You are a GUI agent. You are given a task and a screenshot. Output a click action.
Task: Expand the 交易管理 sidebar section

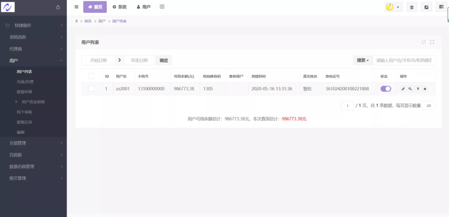(33, 143)
